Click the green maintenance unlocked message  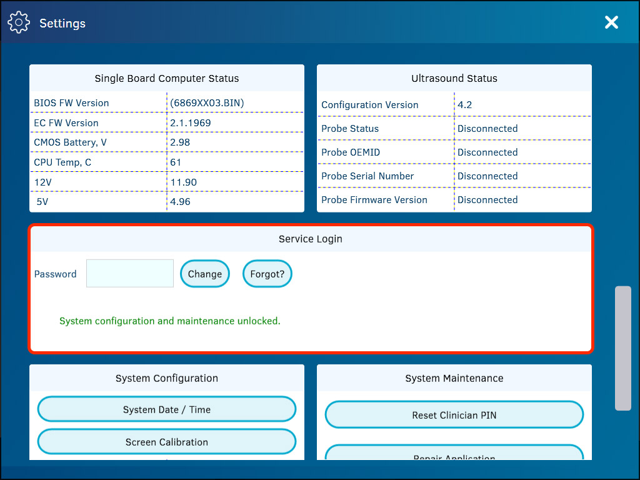170,320
